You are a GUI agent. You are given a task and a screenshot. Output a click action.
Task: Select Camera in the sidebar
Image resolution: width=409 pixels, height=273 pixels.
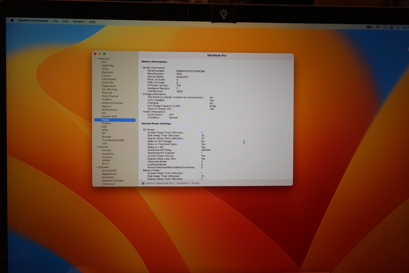(106, 76)
